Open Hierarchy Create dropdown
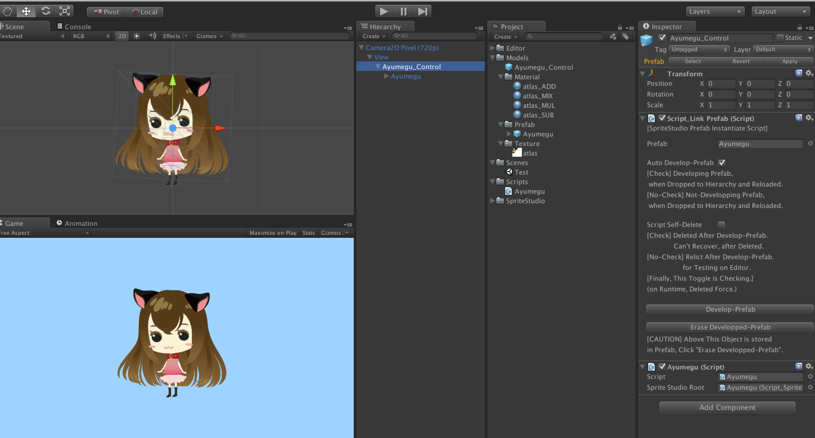 pyautogui.click(x=374, y=36)
